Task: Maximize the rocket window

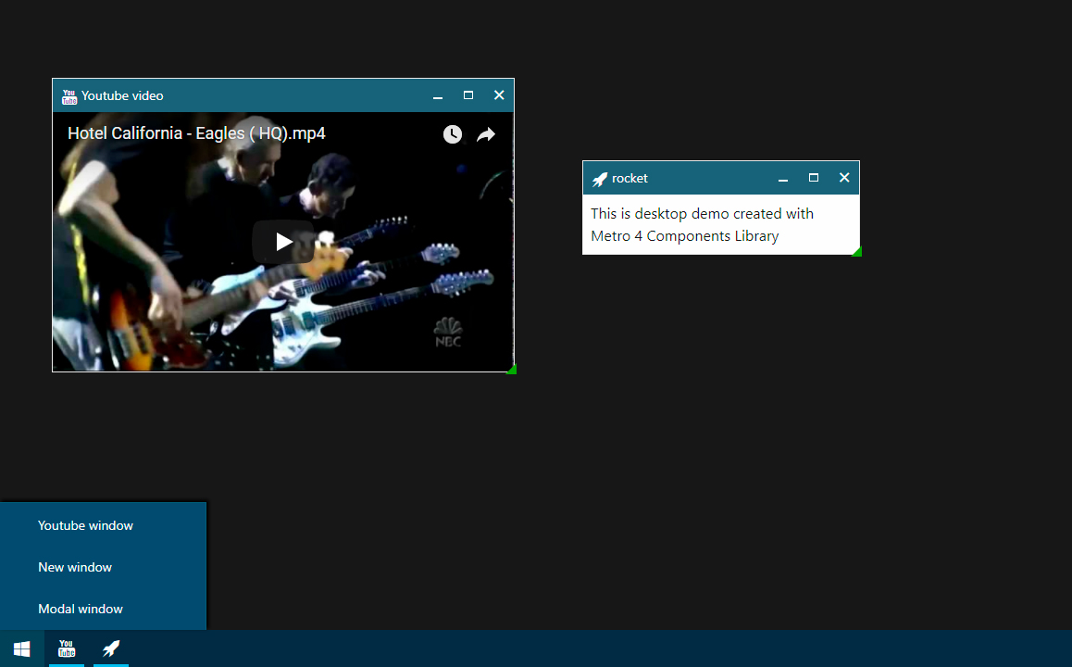Action: coord(814,178)
